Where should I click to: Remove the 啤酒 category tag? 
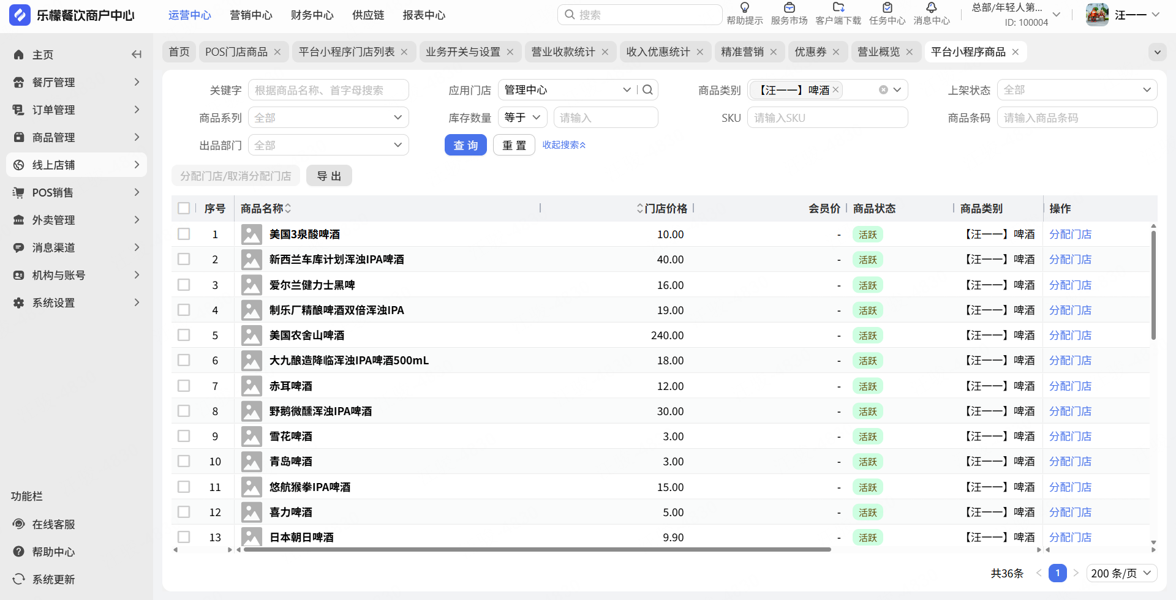click(835, 90)
